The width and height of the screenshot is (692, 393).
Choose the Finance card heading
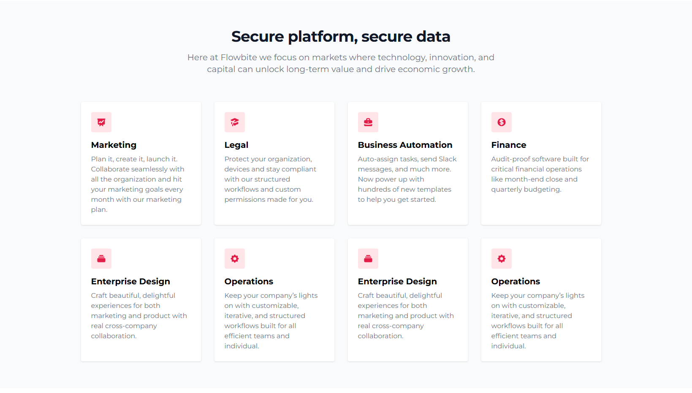[x=509, y=145]
